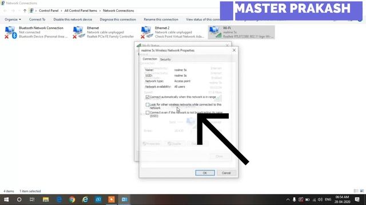The width and height of the screenshot is (366, 205).
Task: Click Realtek PCIe FE Family Controller text
Action: (x=110, y=36)
